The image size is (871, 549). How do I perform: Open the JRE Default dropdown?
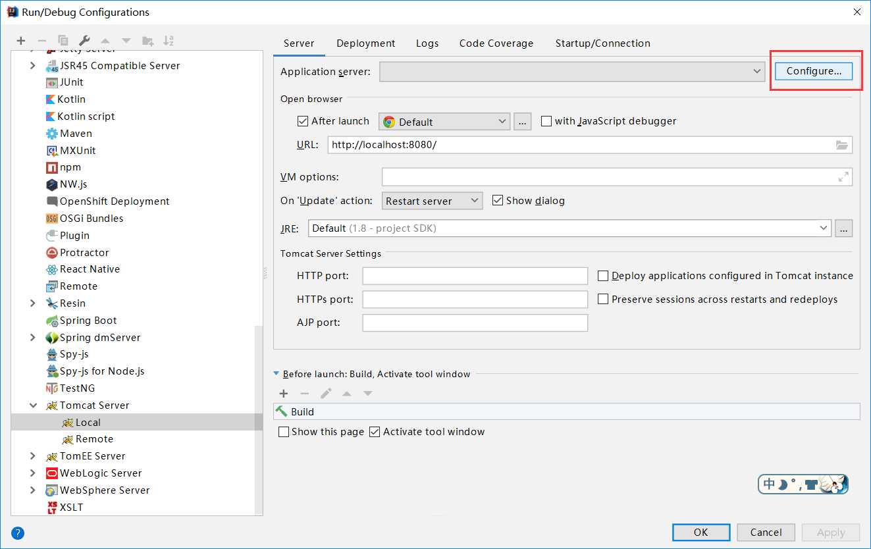click(x=569, y=228)
